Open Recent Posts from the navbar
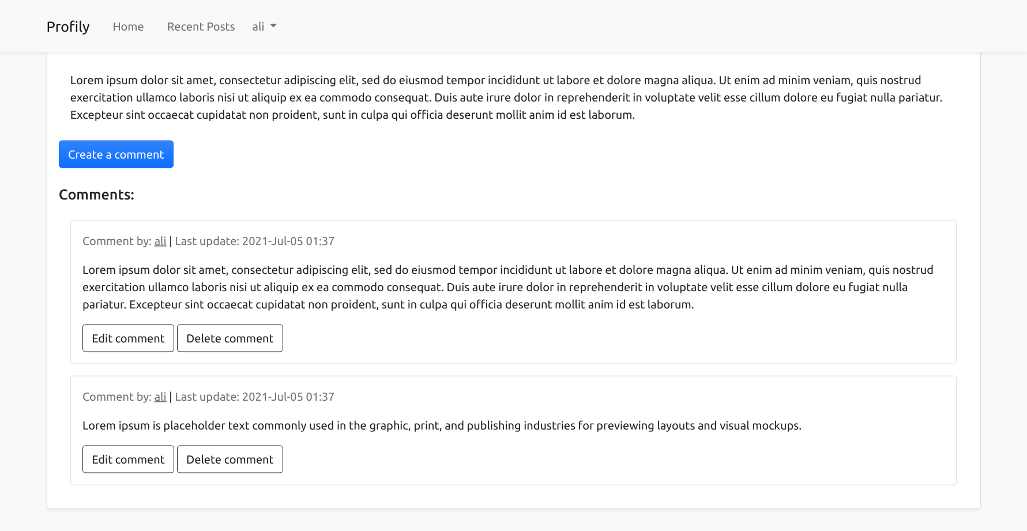Image resolution: width=1027 pixels, height=531 pixels. tap(201, 27)
